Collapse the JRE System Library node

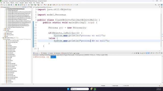[2, 38]
